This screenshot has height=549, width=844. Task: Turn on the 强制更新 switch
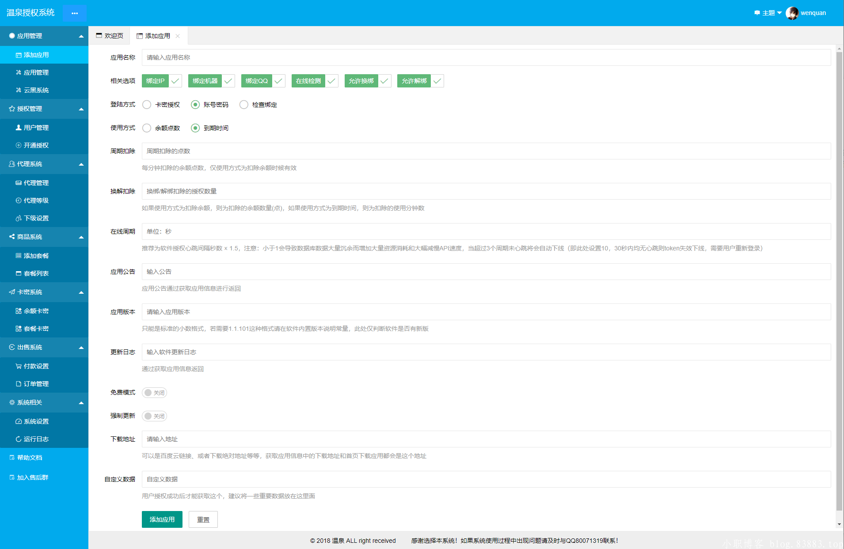(x=154, y=416)
